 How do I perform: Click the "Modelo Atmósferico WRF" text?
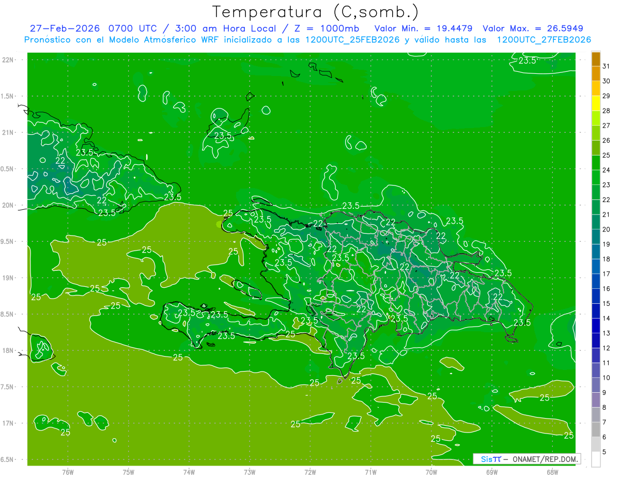tap(162, 40)
